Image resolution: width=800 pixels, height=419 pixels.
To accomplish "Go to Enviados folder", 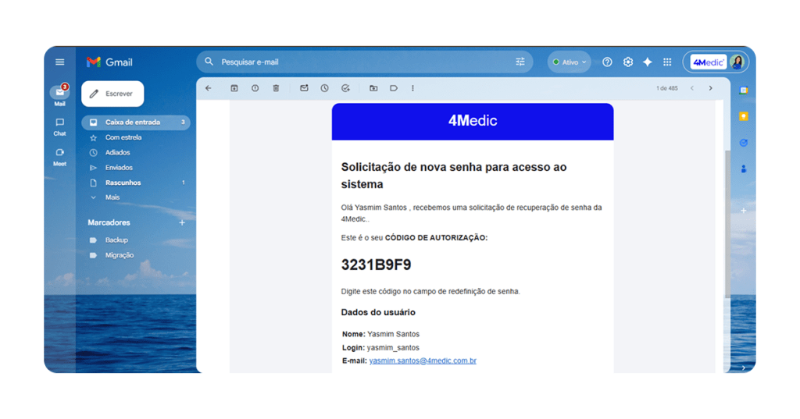I will [119, 168].
